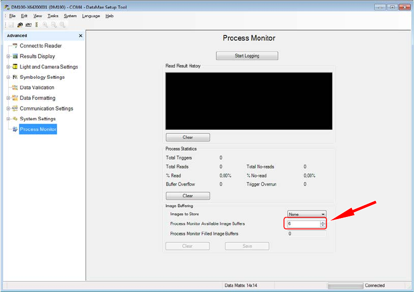
Task: Select Results Display tree item
Action: click(37, 56)
